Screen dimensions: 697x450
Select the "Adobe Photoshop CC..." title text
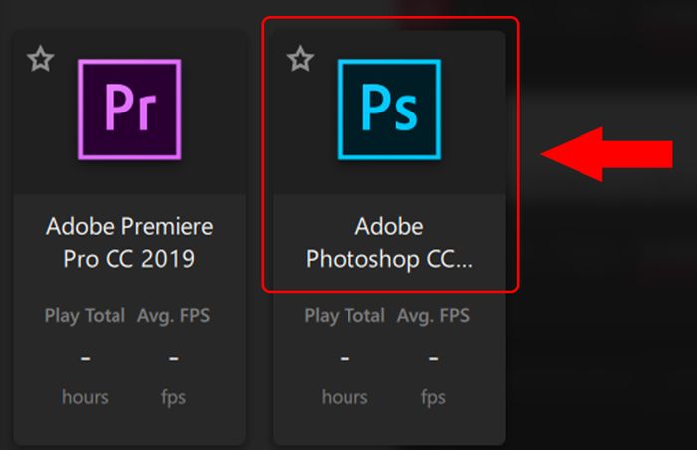pyautogui.click(x=389, y=243)
